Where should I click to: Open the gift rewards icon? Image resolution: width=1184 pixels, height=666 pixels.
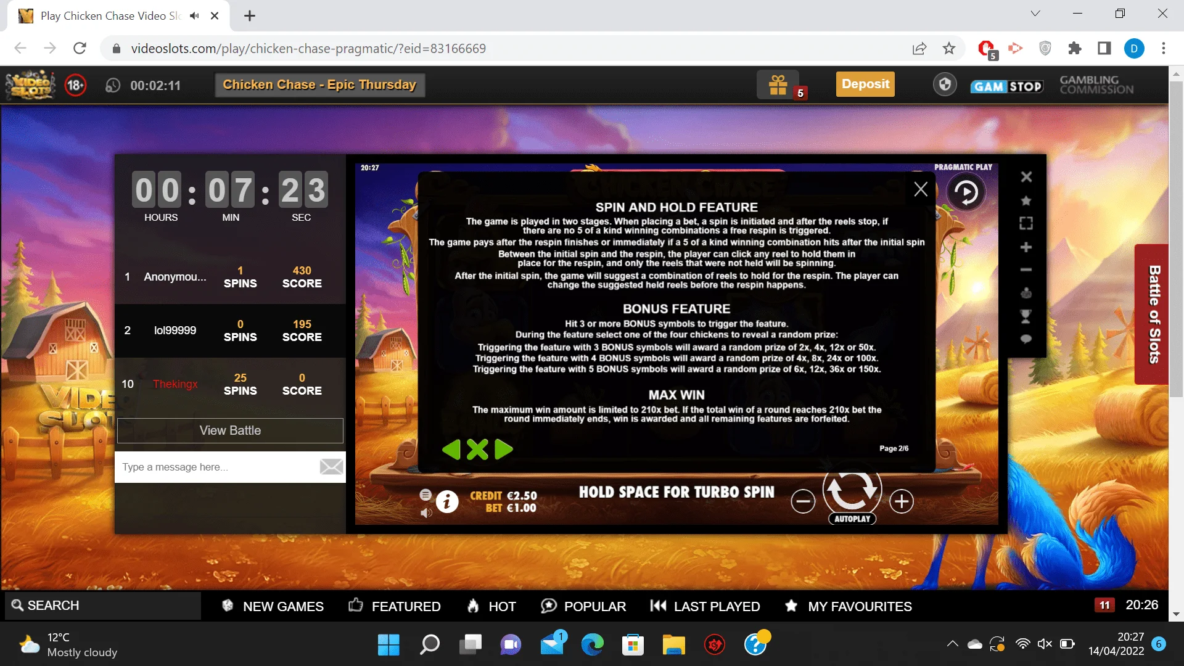pos(778,84)
